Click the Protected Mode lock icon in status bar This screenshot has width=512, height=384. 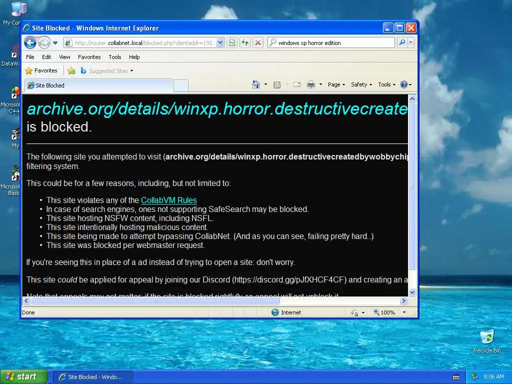[354, 313]
